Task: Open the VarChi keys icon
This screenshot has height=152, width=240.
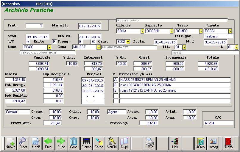Action: point(112,143)
